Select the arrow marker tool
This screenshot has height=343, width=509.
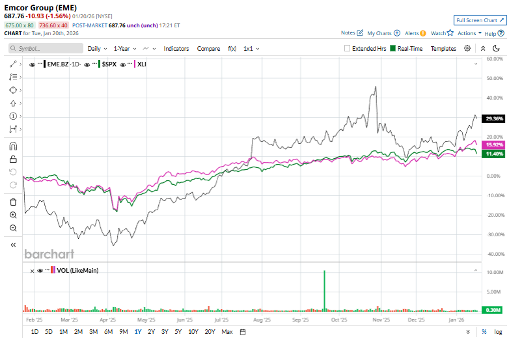(13, 103)
